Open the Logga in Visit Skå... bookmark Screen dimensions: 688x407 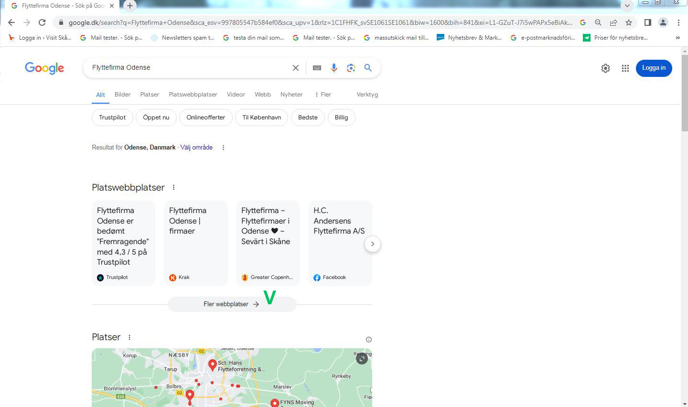(x=40, y=38)
